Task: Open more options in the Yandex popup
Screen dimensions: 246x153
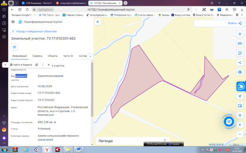Action: [43, 65]
